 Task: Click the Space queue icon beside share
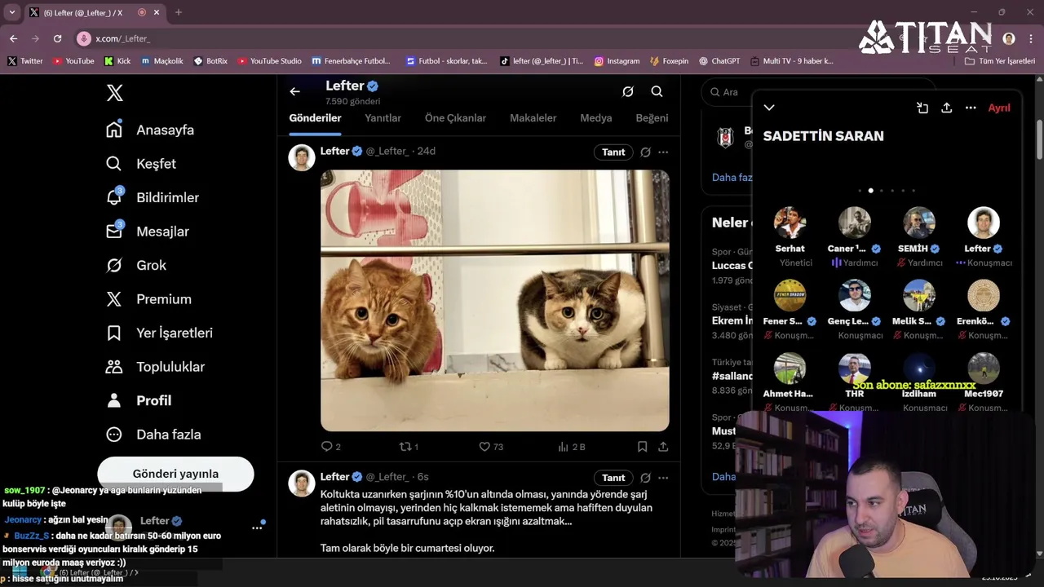tap(922, 108)
